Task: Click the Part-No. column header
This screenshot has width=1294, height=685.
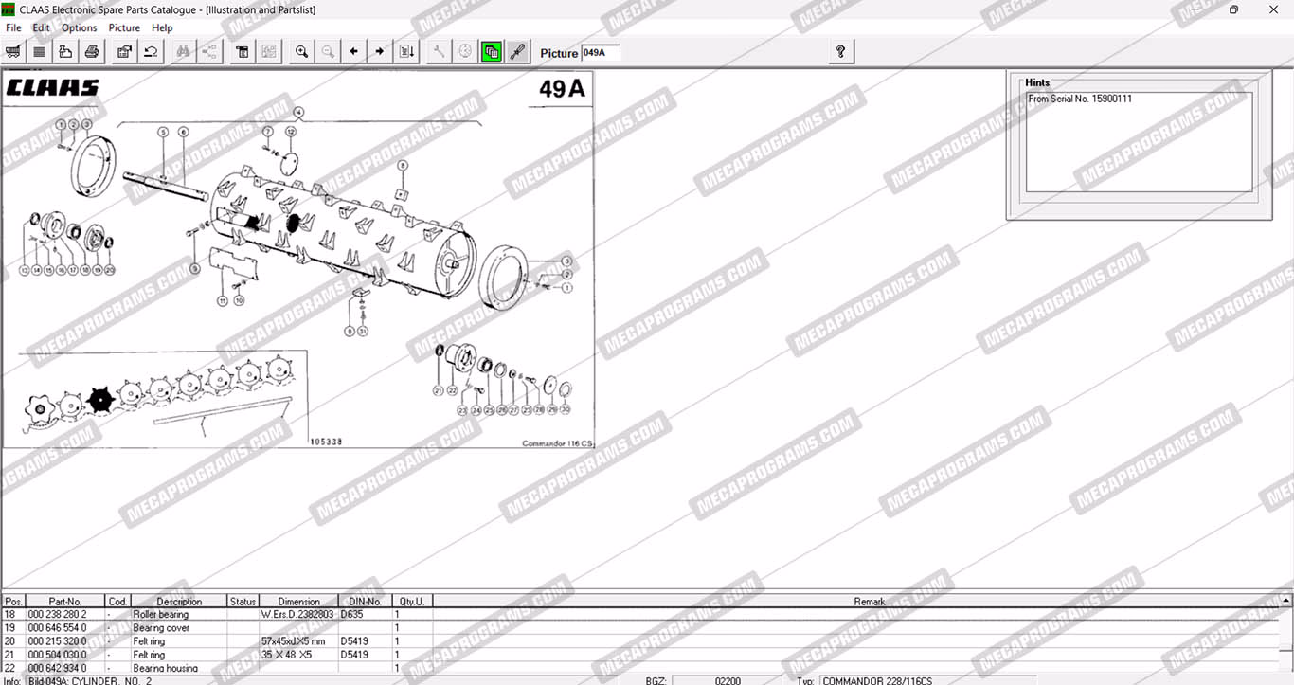Action: pos(64,602)
